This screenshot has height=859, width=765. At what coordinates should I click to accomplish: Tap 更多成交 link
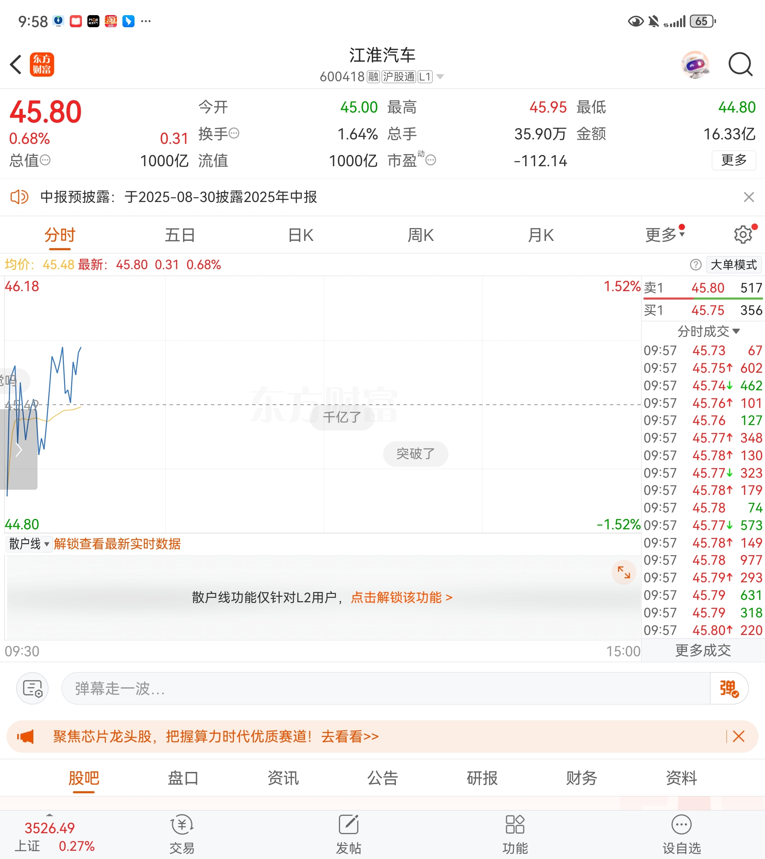703,650
